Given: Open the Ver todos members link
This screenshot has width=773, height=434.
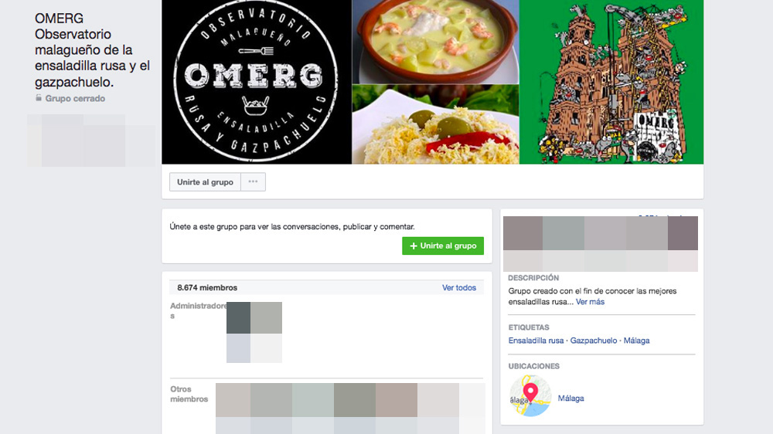Looking at the screenshot, I should [459, 288].
